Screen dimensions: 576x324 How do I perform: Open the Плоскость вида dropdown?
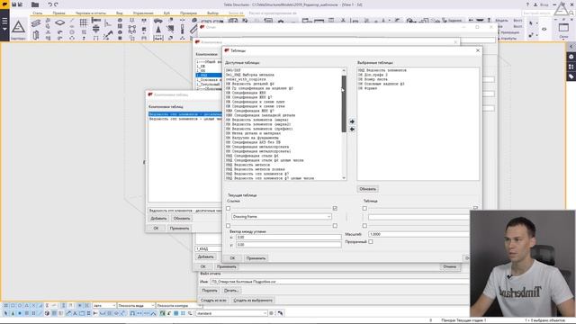point(136,306)
